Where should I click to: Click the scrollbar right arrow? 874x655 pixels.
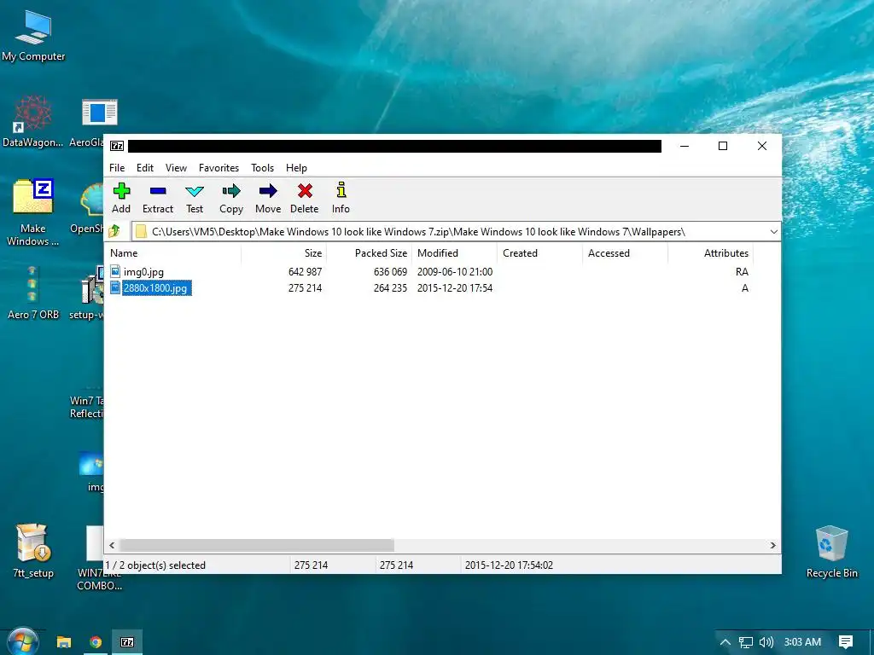tap(772, 545)
